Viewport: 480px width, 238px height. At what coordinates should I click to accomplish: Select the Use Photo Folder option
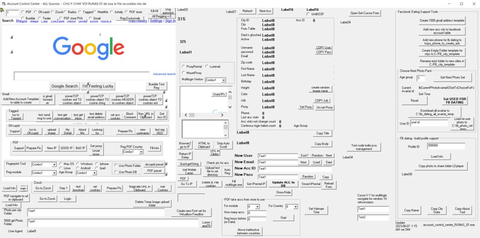(x=116, y=165)
